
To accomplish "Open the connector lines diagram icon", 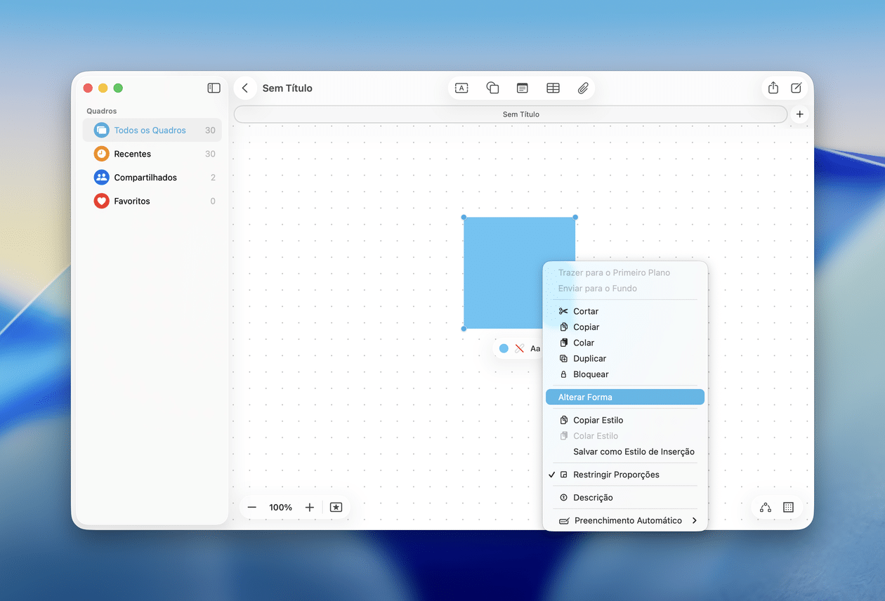I will (766, 507).
